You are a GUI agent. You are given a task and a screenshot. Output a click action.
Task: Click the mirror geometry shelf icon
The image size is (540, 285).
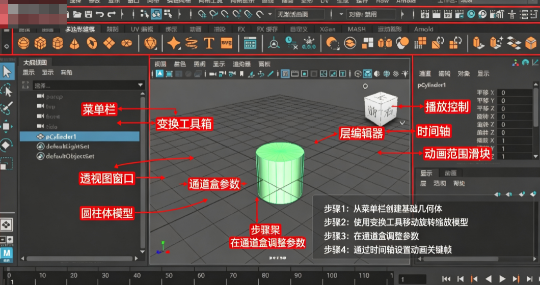tap(385, 43)
